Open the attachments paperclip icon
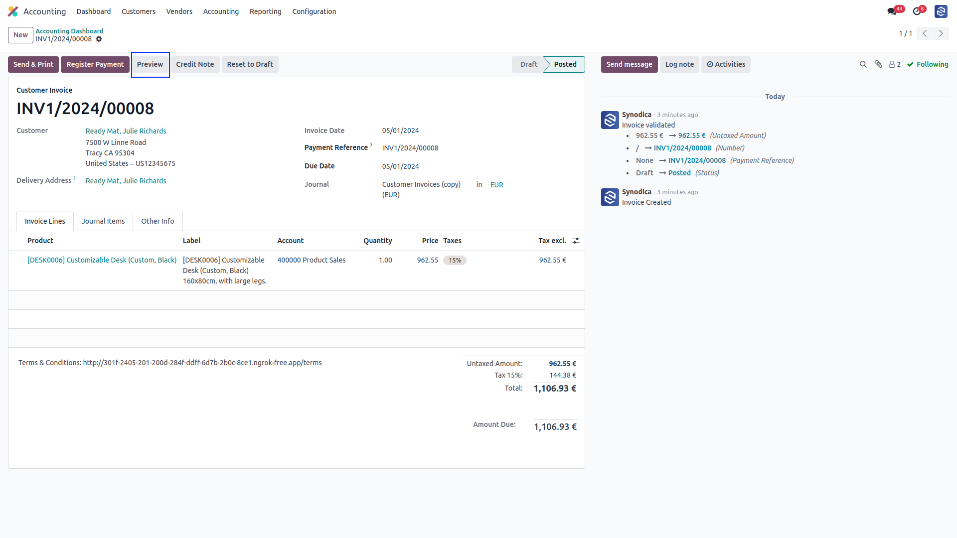 tap(878, 64)
